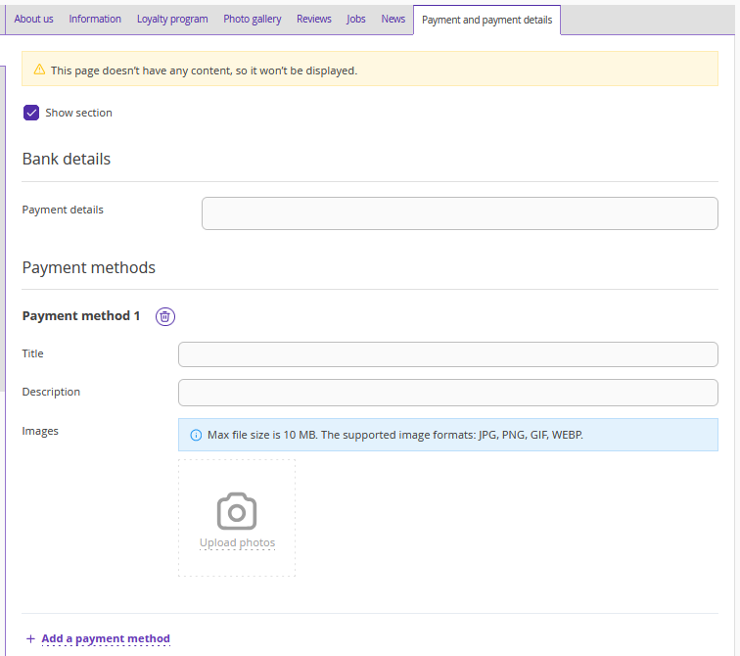Viewport: 740px width, 656px height.
Task: Open the News tab
Action: pyautogui.click(x=393, y=19)
